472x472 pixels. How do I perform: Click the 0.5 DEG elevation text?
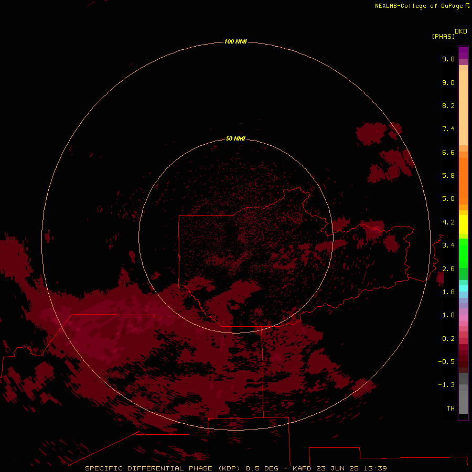pyautogui.click(x=263, y=468)
